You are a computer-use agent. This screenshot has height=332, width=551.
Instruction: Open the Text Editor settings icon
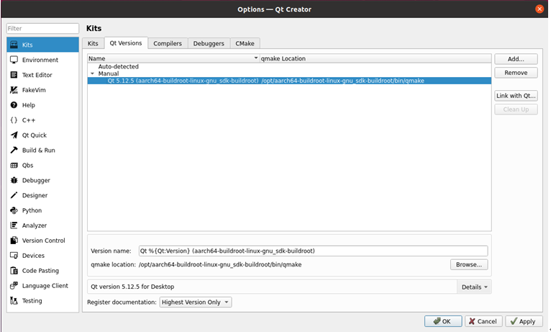click(14, 75)
